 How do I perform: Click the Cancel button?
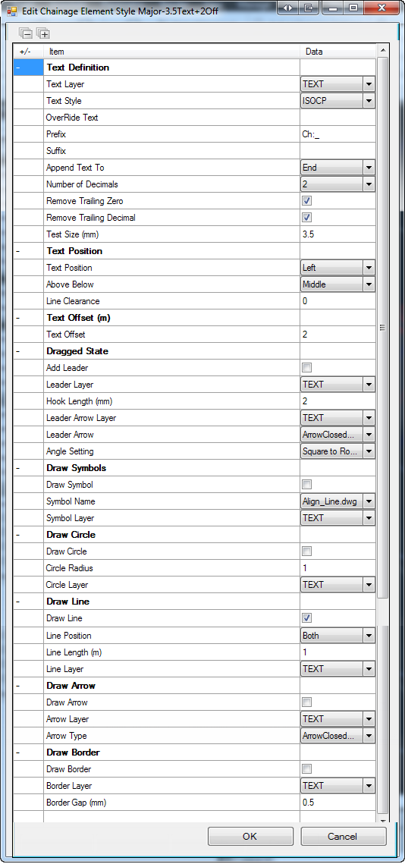coord(342,836)
